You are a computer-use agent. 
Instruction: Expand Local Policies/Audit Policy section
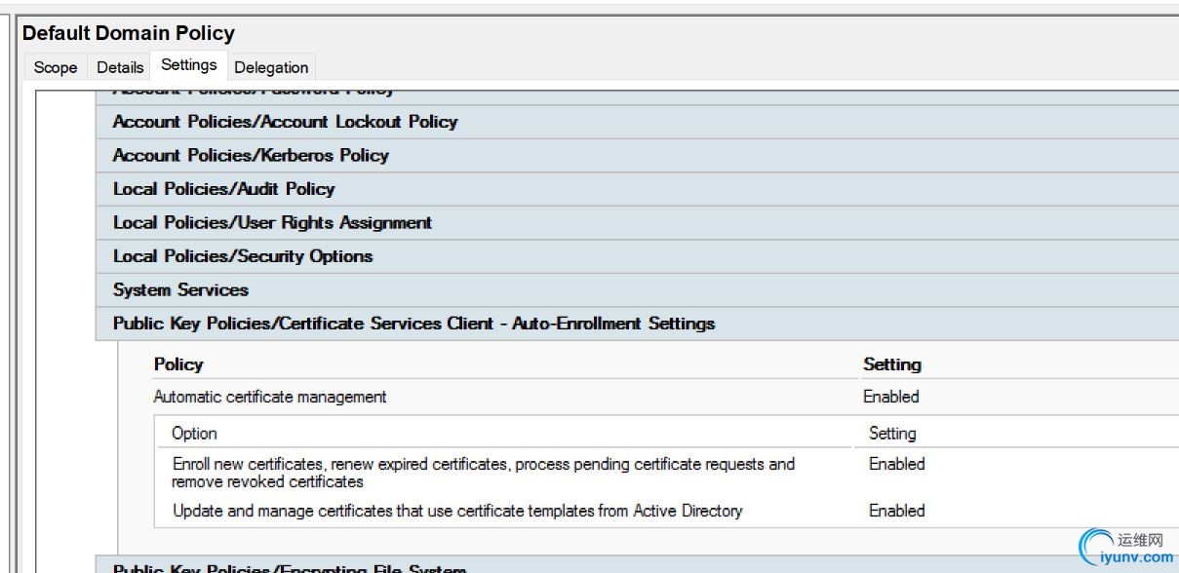tap(637, 189)
